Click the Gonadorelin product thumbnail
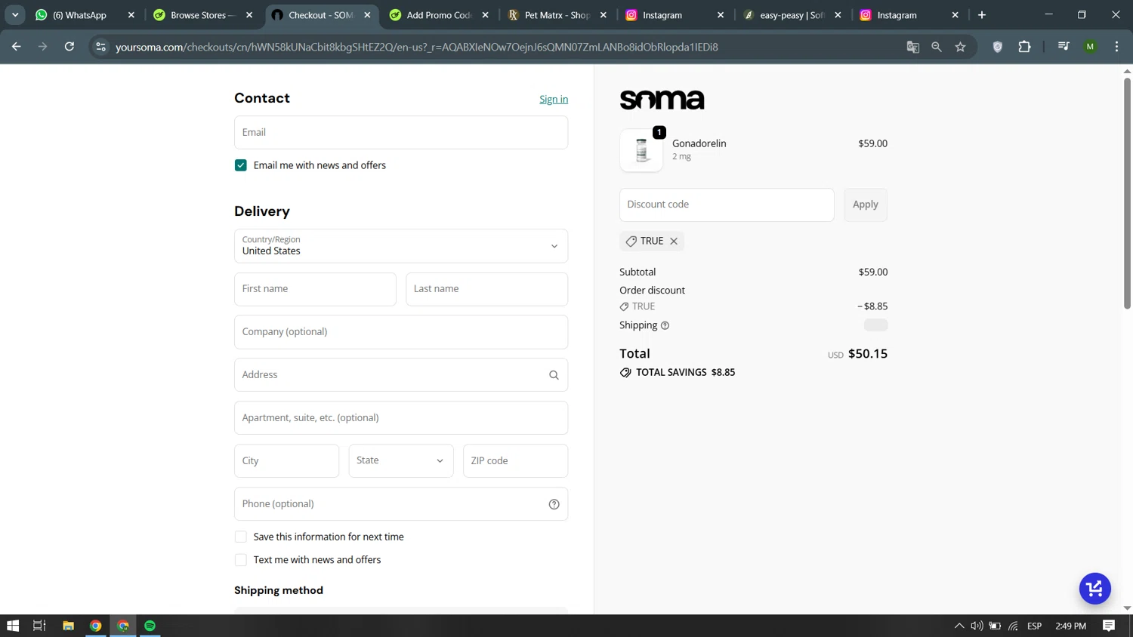Screen dimensions: 1133x637 (641, 150)
